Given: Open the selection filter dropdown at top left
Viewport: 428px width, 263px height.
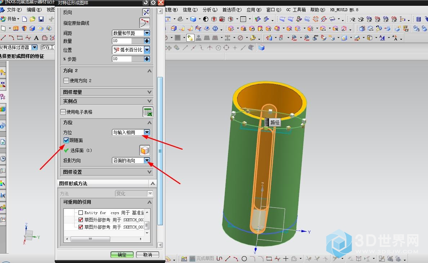Looking at the screenshot, I should [34, 47].
